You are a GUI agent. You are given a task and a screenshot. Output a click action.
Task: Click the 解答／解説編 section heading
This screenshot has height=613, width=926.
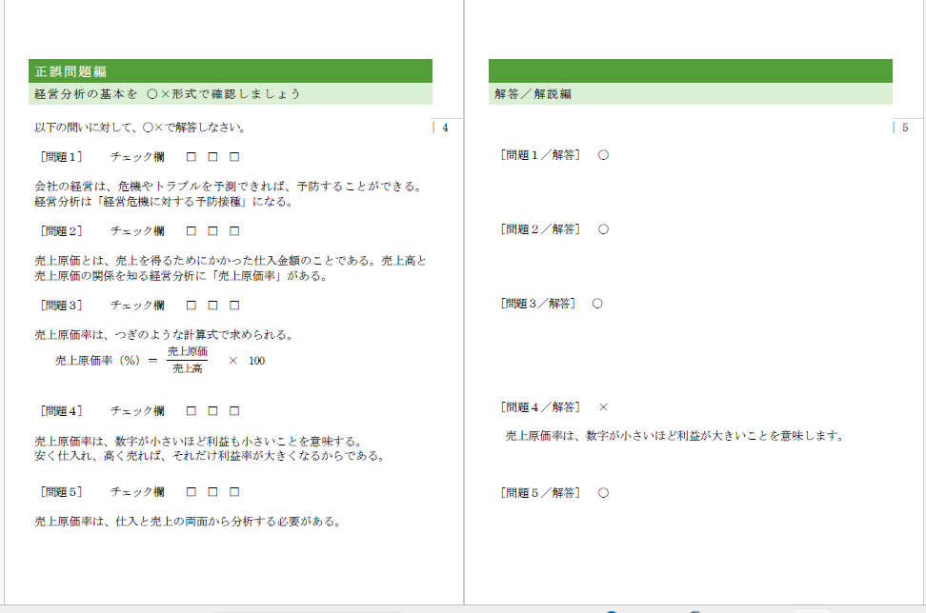pyautogui.click(x=533, y=94)
